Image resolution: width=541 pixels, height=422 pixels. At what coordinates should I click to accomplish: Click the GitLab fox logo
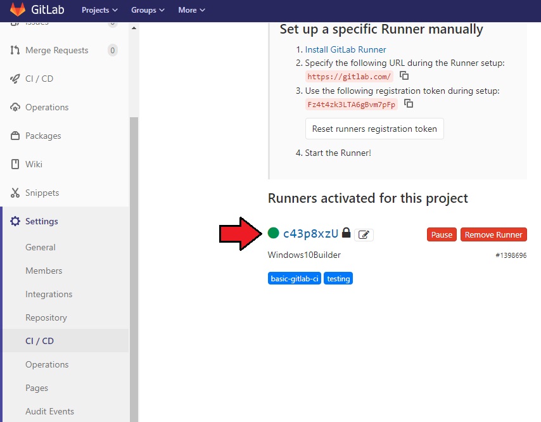pyautogui.click(x=18, y=10)
